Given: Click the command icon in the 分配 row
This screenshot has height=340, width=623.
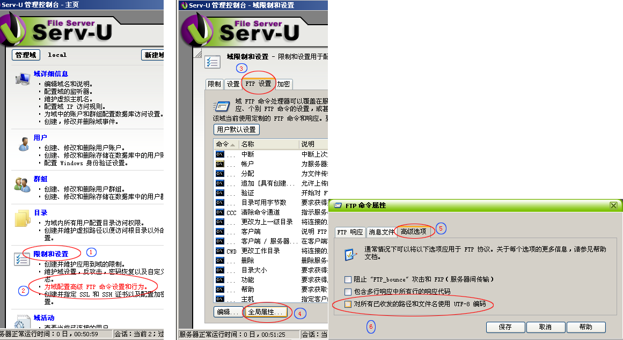Looking at the screenshot, I should click(x=219, y=174).
